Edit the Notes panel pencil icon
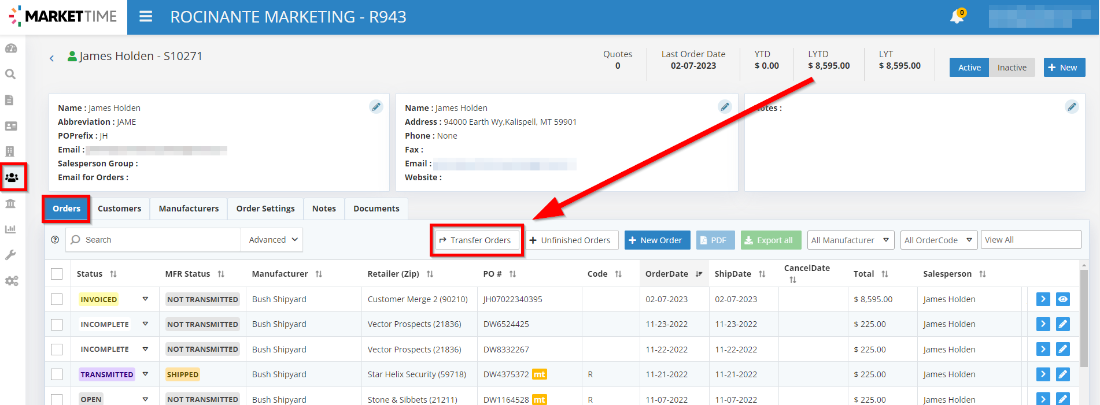The width and height of the screenshot is (1100, 405). click(x=1072, y=107)
